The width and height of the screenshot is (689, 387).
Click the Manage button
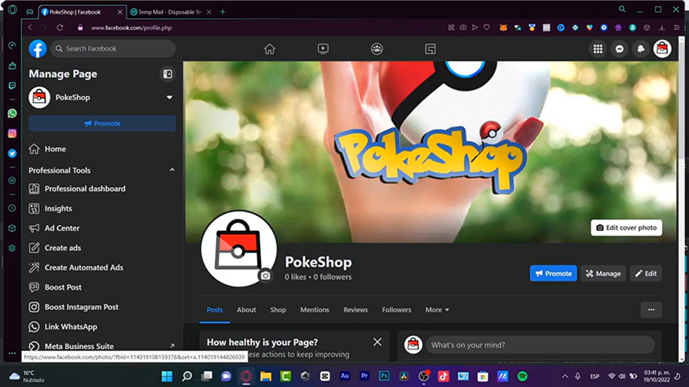coord(603,273)
